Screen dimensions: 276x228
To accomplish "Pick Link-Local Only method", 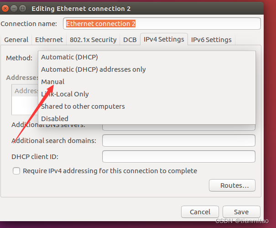I will coord(65,94).
